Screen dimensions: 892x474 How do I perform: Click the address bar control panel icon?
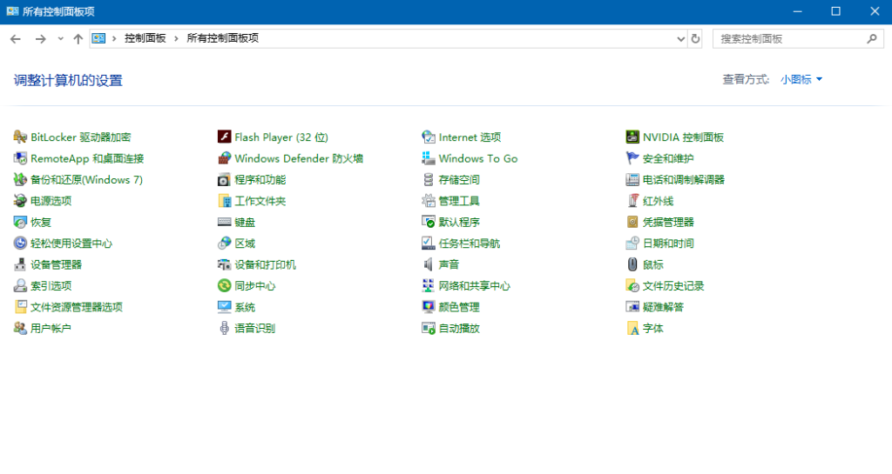pos(99,38)
